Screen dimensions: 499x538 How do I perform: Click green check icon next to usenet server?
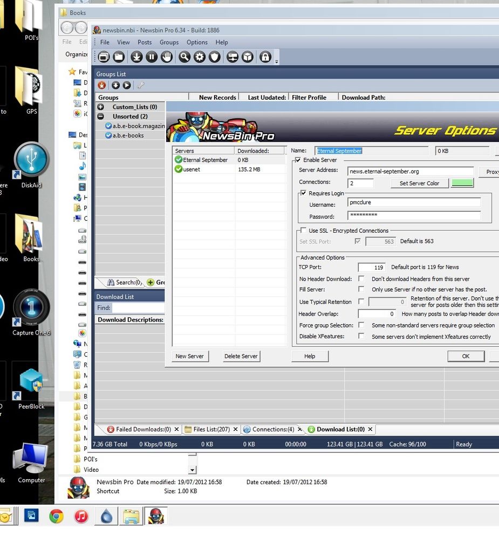pos(179,169)
